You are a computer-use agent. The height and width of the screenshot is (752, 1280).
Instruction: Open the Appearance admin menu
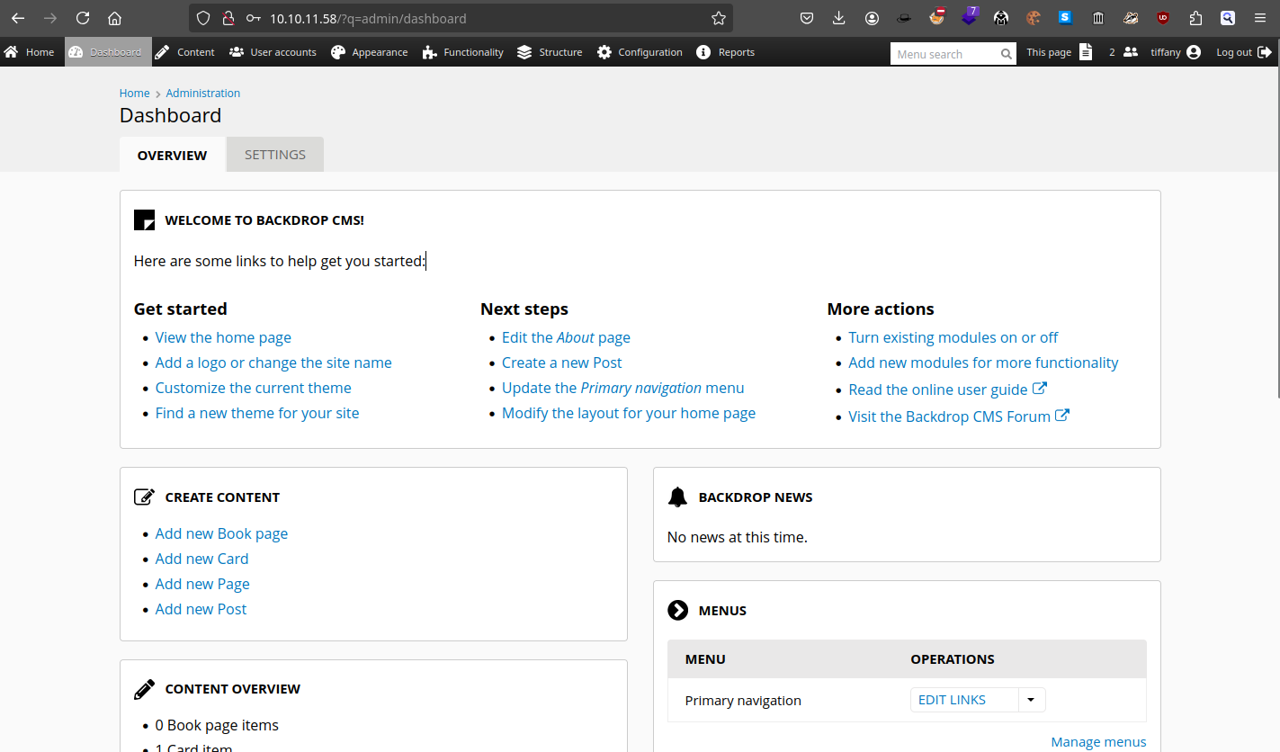(x=370, y=52)
